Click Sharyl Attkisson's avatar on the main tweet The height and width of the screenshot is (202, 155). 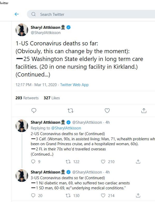(22, 30)
